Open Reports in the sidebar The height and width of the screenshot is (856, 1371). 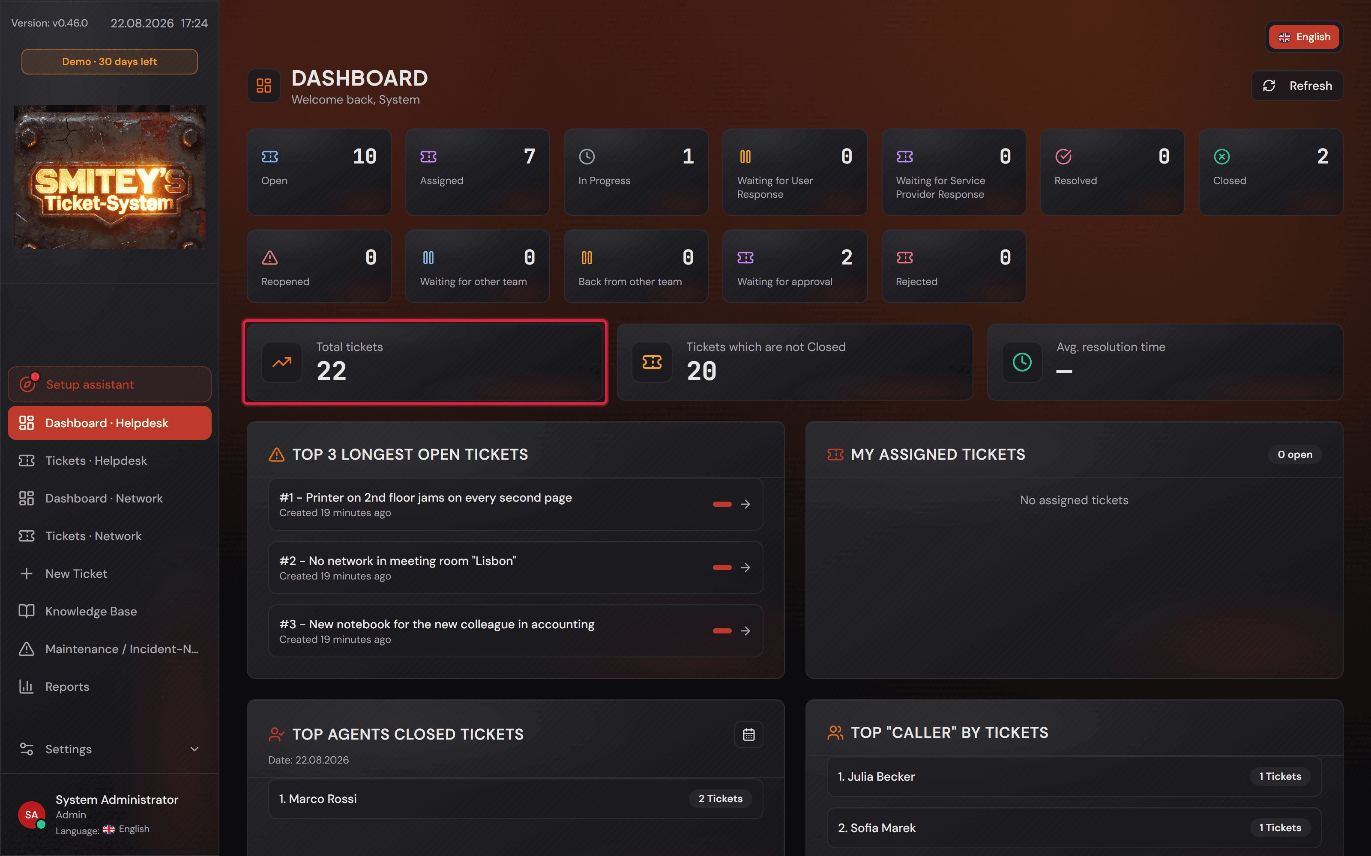tap(109, 687)
